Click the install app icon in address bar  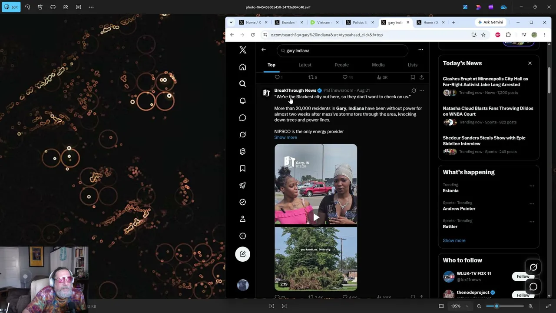[474, 35]
